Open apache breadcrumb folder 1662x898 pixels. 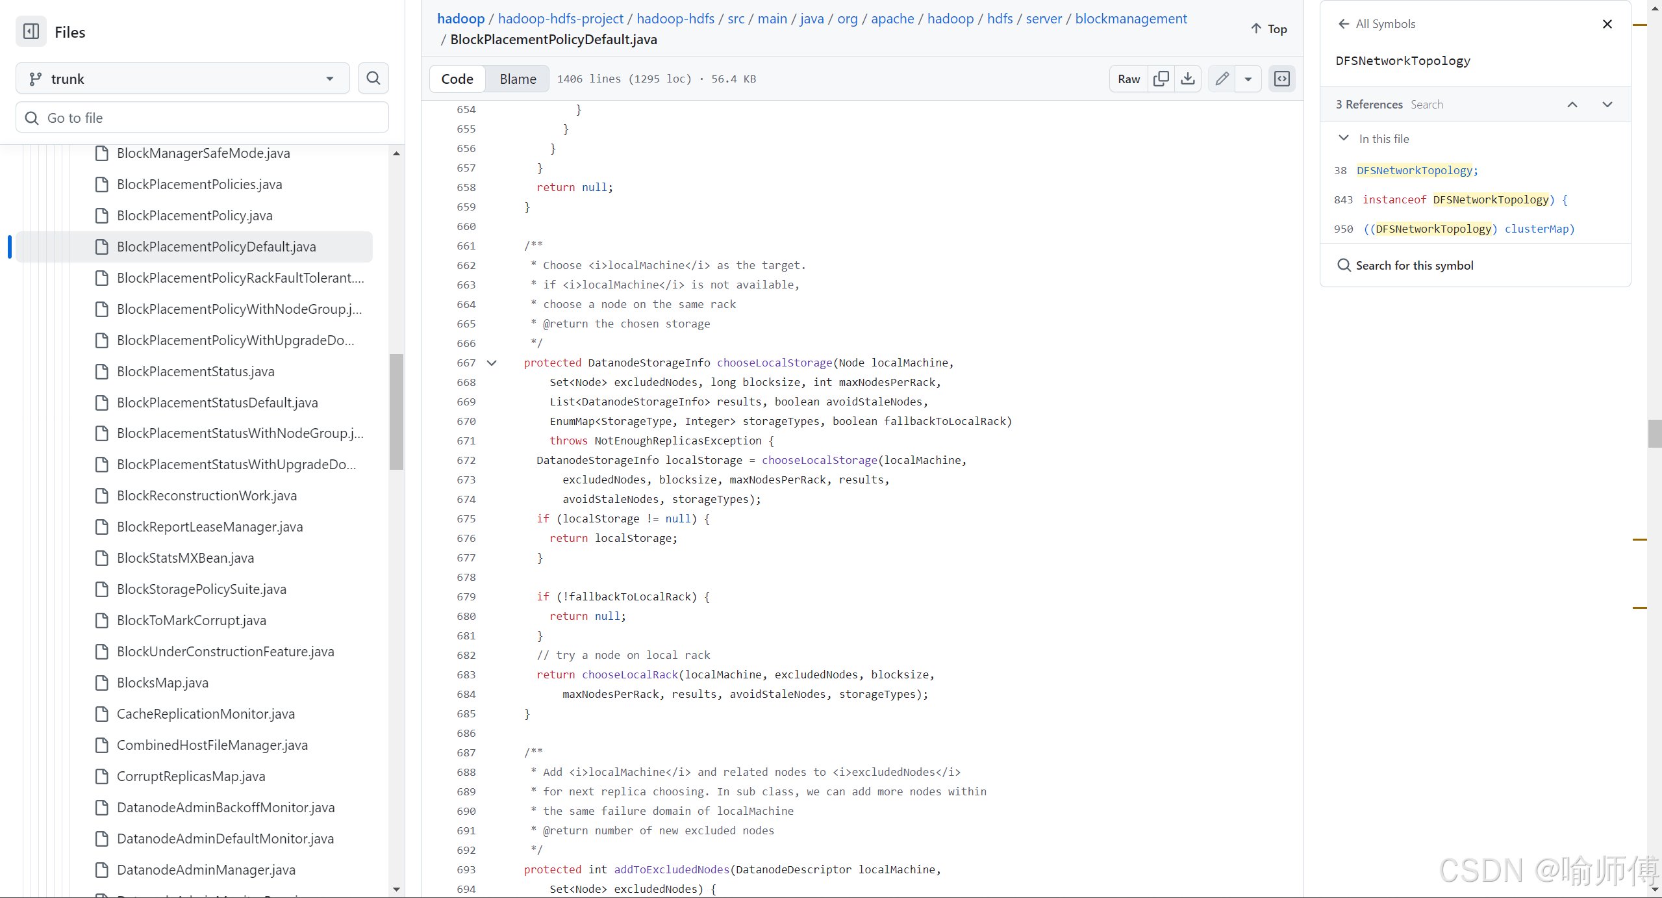point(892,19)
